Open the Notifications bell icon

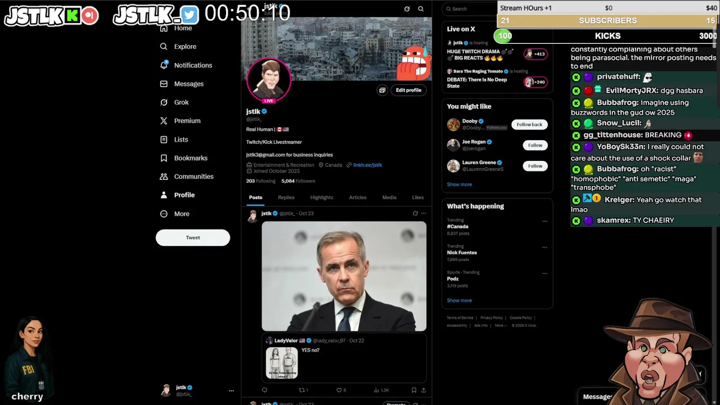(x=164, y=65)
